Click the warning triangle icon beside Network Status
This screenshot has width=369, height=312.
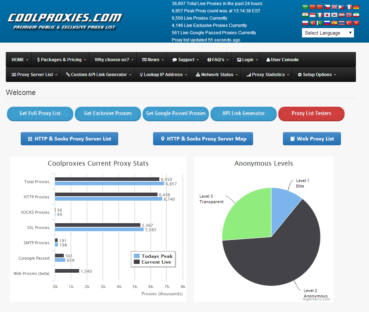(x=198, y=75)
